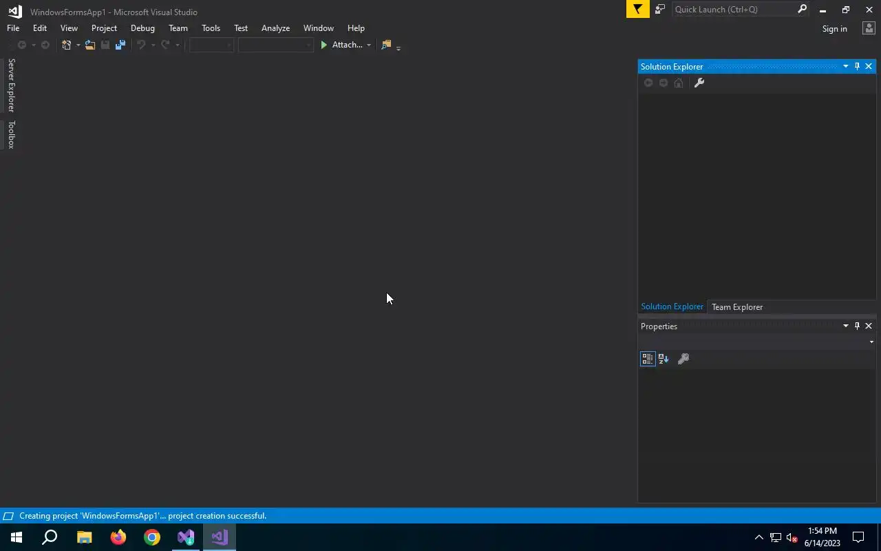Open the Edit menu
This screenshot has width=881, height=551.
[40, 28]
